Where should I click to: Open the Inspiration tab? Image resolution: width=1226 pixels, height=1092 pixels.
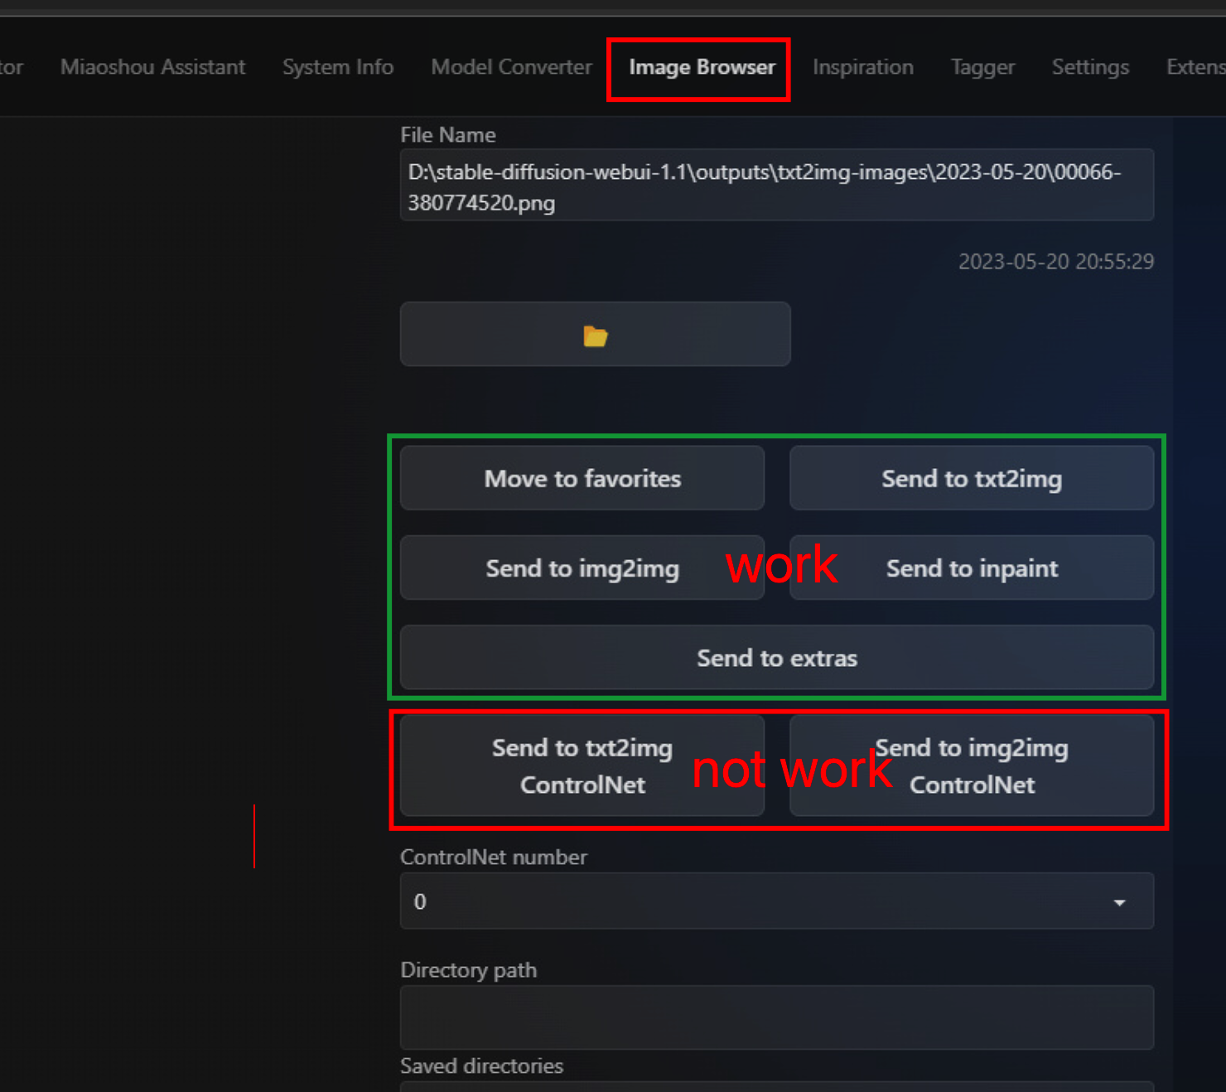pos(863,67)
